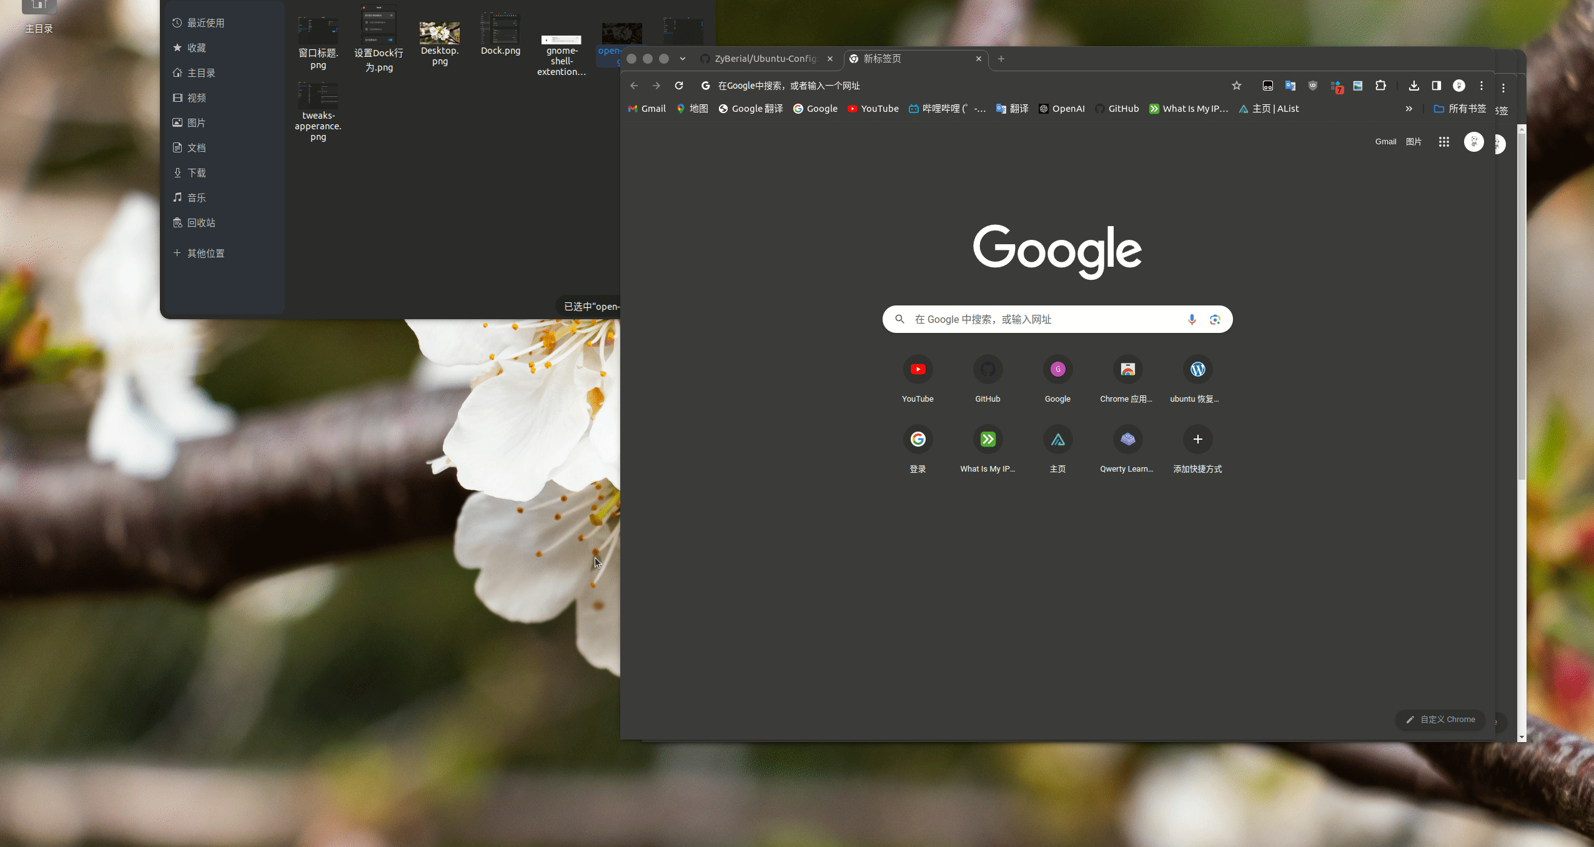Click Google search input field
The width and height of the screenshot is (1594, 847).
[x=1059, y=319]
